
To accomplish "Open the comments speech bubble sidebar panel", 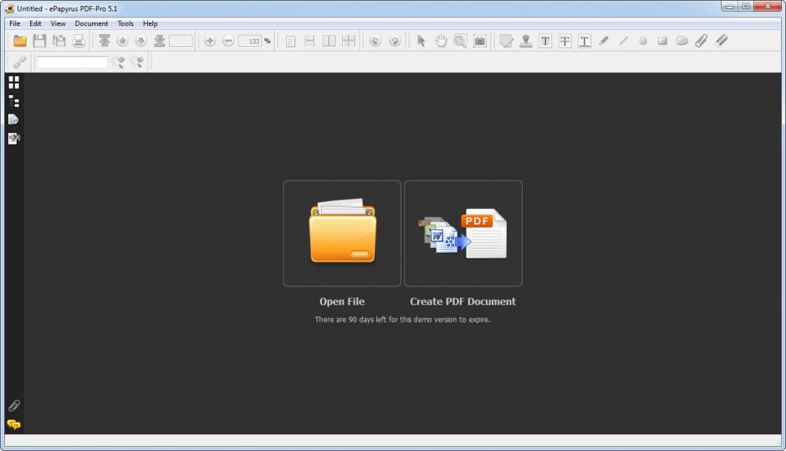I will click(14, 425).
